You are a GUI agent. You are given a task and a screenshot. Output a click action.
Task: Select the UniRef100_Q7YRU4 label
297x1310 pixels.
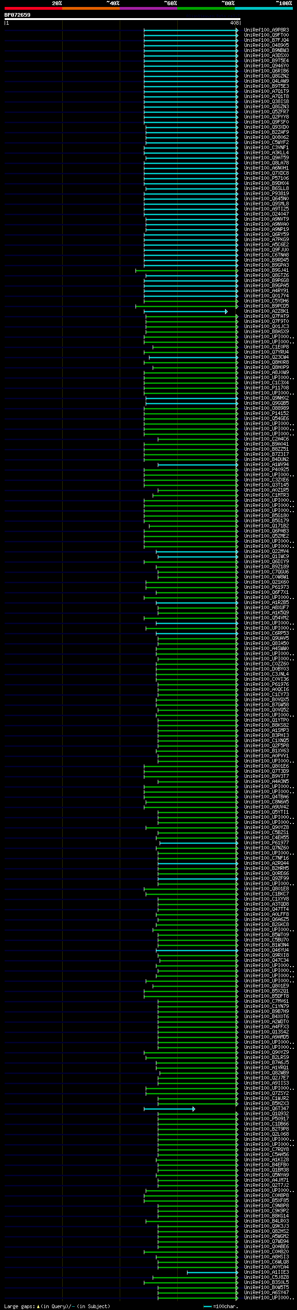point(266,352)
